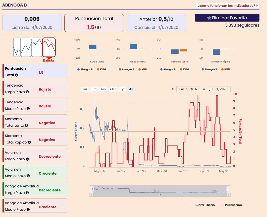The height and width of the screenshot is (217, 267).
Task: Click the info icon for Momento Total Rápido
Action: click(29, 142)
